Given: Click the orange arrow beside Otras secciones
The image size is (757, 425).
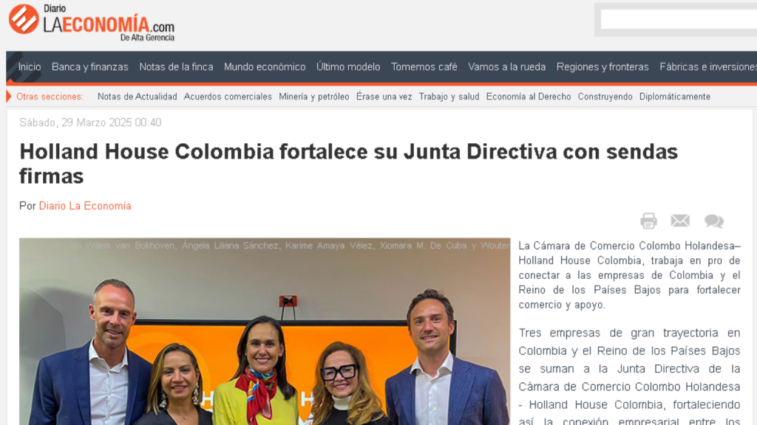Looking at the screenshot, I should coord(9,97).
